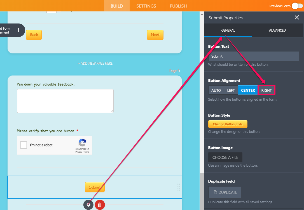This screenshot has height=210, width=304.
Task: Switch to the ADVANCED properties tab
Action: (x=277, y=30)
